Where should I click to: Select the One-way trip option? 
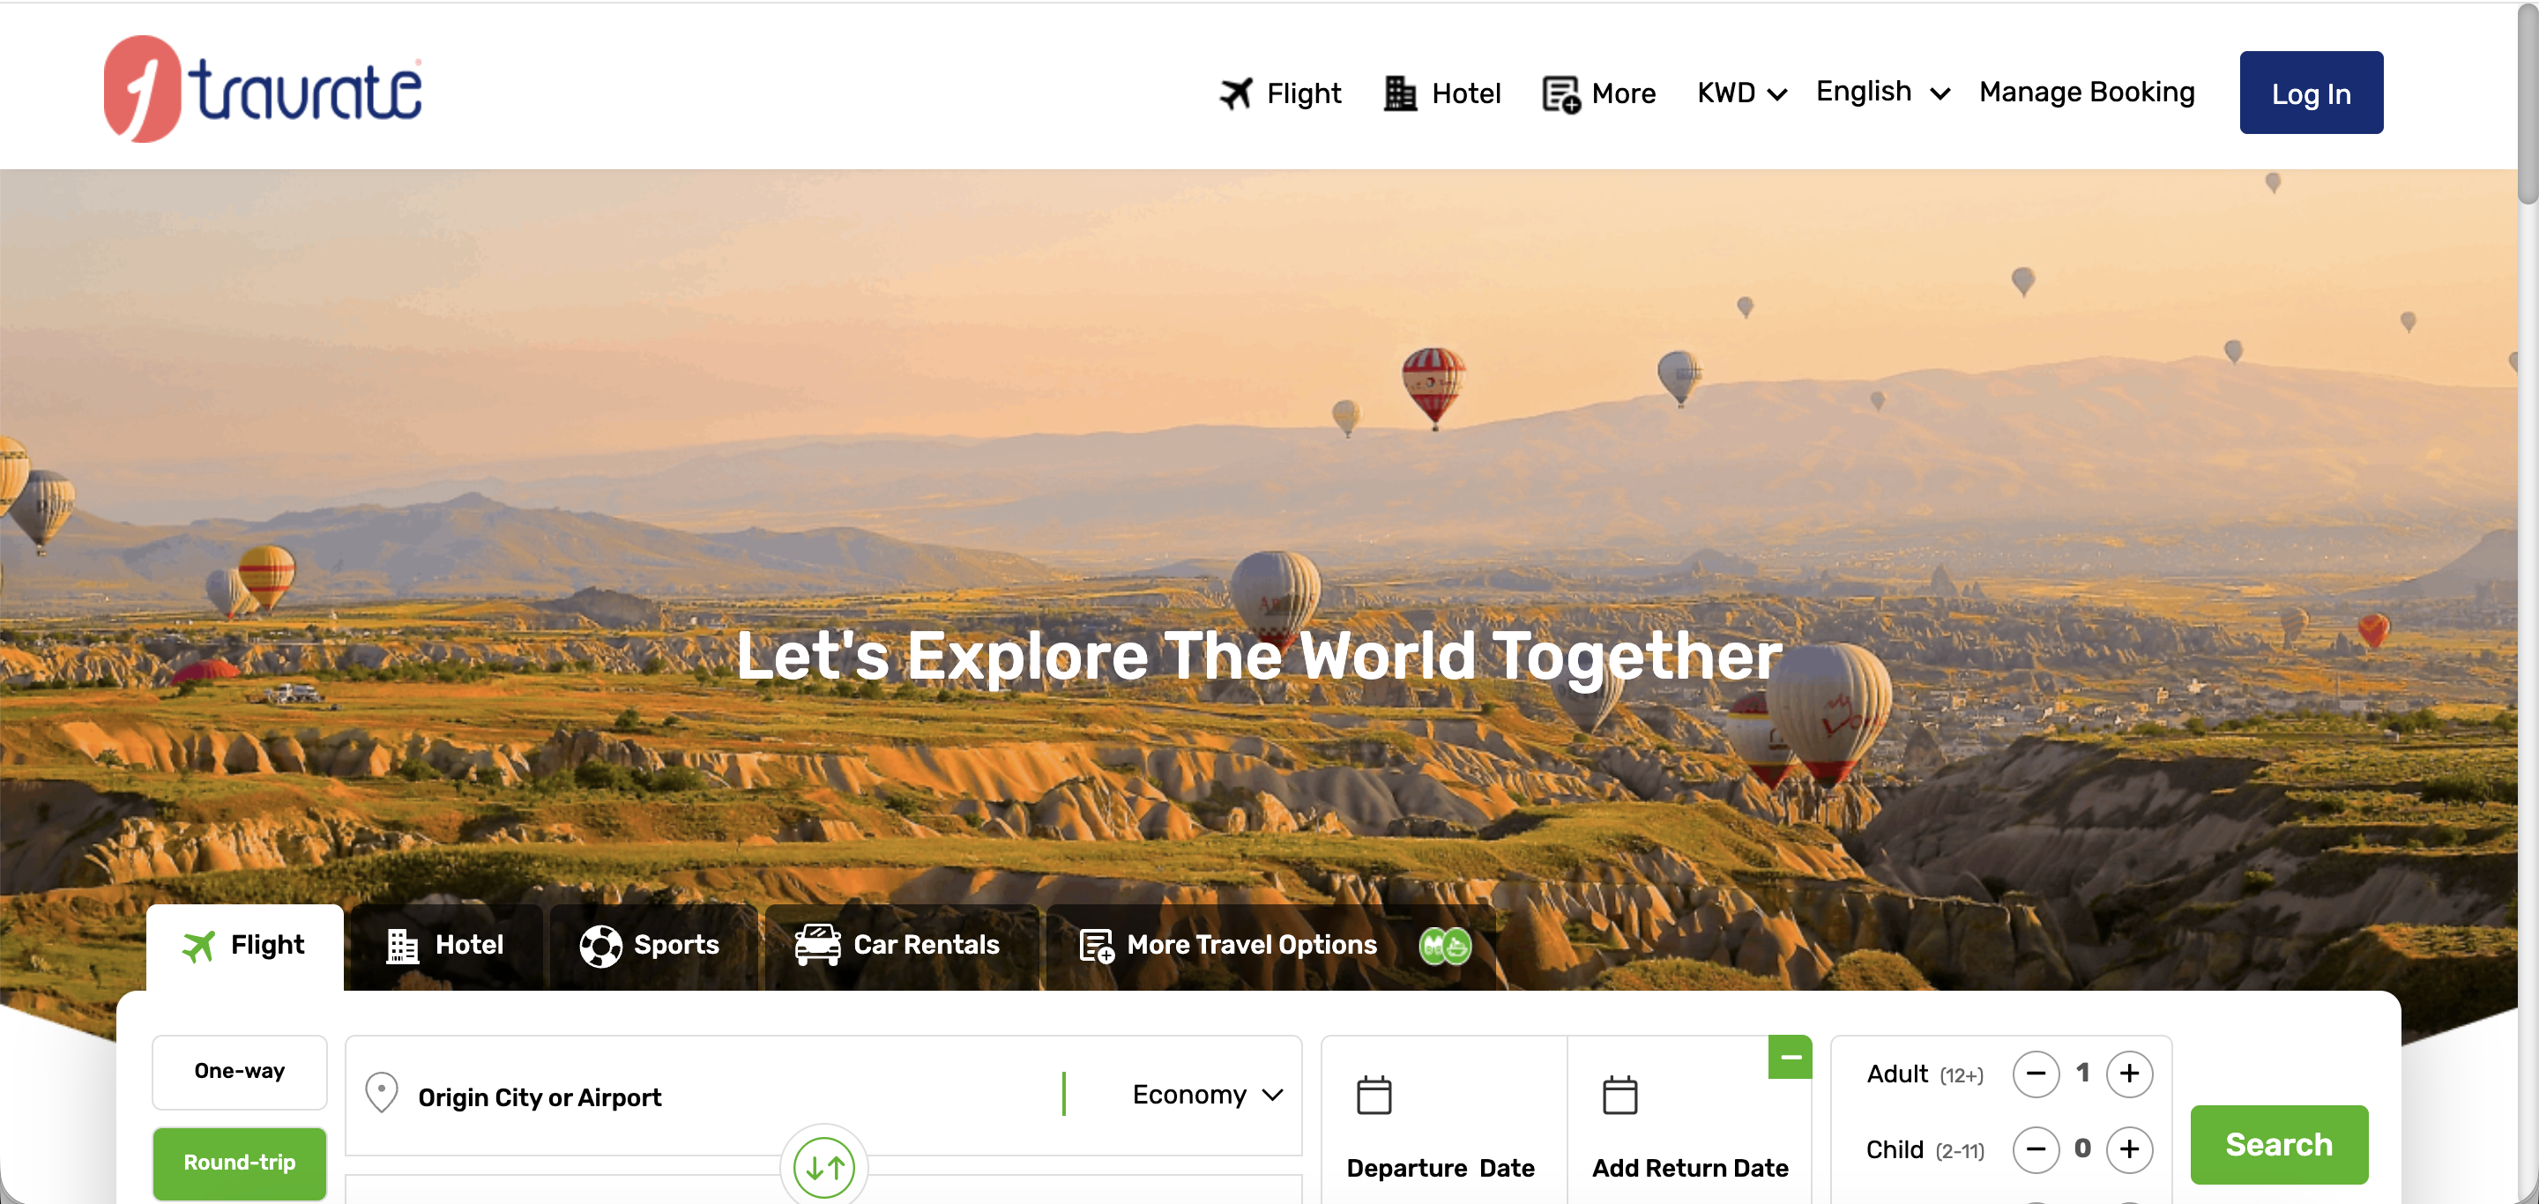240,1071
